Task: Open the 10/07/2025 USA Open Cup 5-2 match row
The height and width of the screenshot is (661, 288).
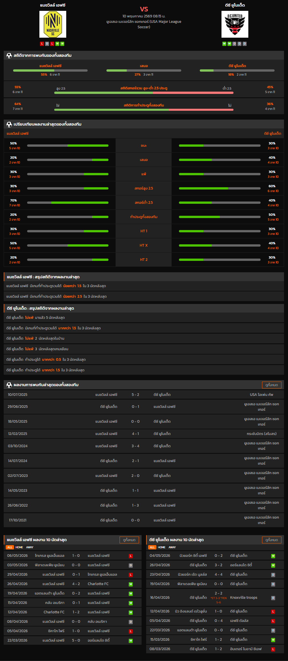Action: [x=144, y=395]
